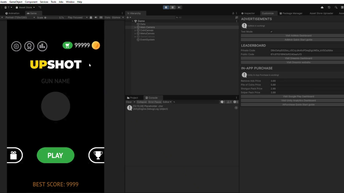This screenshot has height=193, width=344.
Task: Click Visit Google Play Dashboard
Action: pos(298,96)
